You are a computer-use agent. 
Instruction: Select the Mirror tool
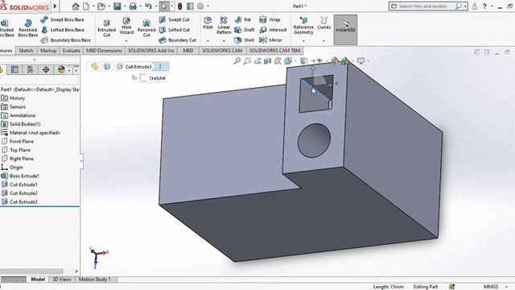click(x=270, y=40)
